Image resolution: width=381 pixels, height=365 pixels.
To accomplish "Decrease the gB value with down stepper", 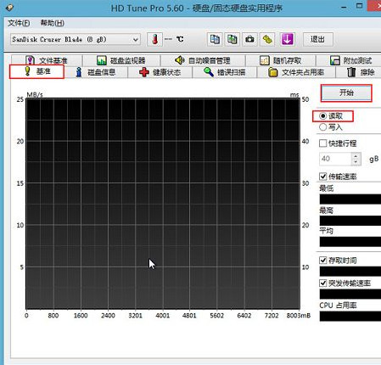I will coord(356,162).
